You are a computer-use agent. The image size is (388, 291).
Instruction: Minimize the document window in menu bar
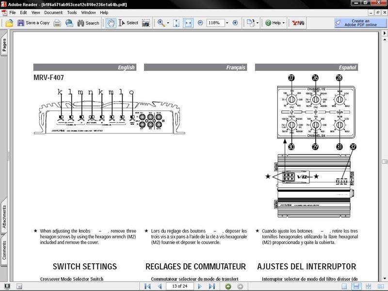pyautogui.click(x=371, y=13)
